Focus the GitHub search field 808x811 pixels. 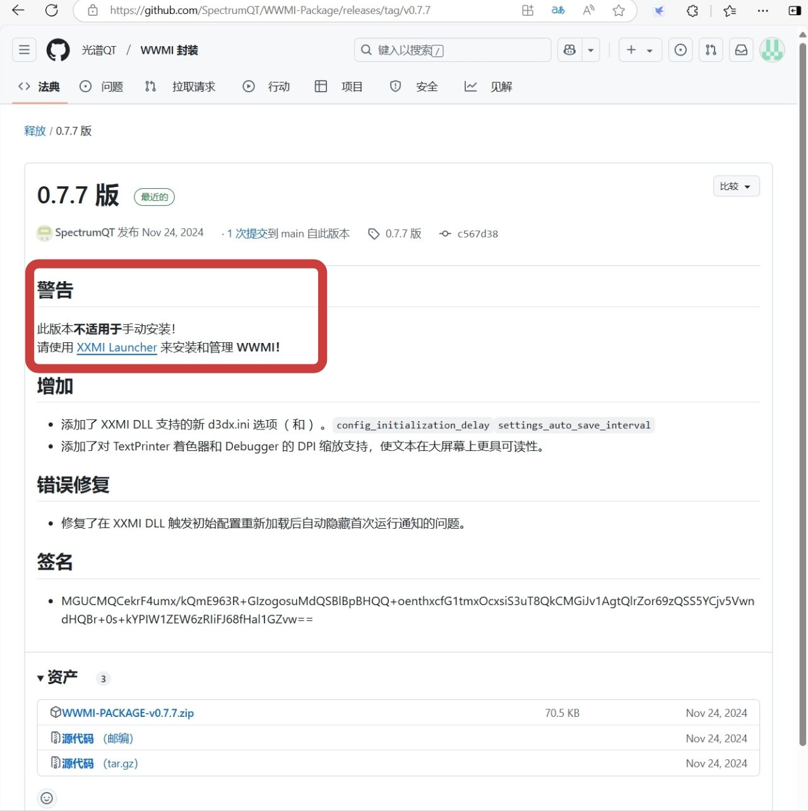click(453, 50)
